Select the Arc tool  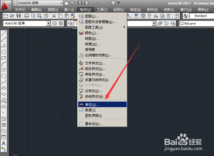pos(4,64)
